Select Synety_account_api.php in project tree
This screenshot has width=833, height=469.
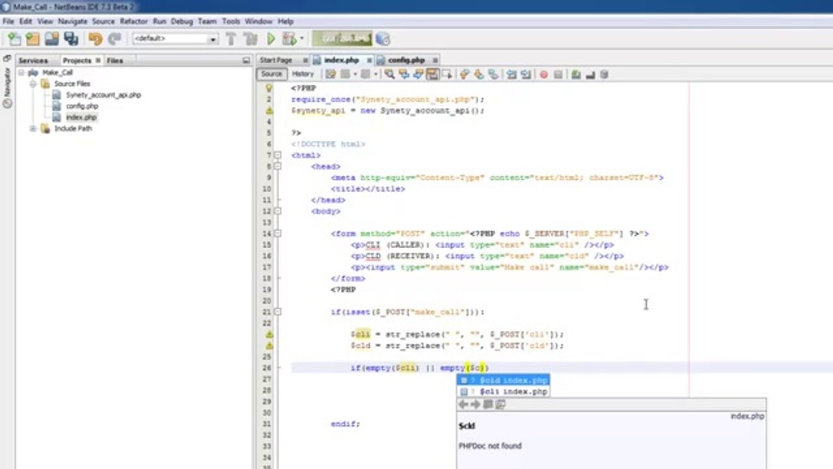[103, 95]
